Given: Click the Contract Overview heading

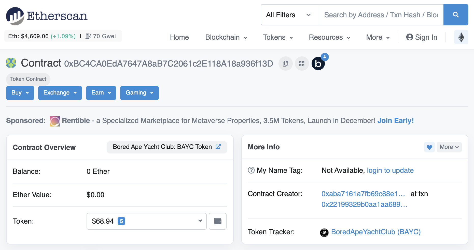Looking at the screenshot, I should tap(44, 147).
